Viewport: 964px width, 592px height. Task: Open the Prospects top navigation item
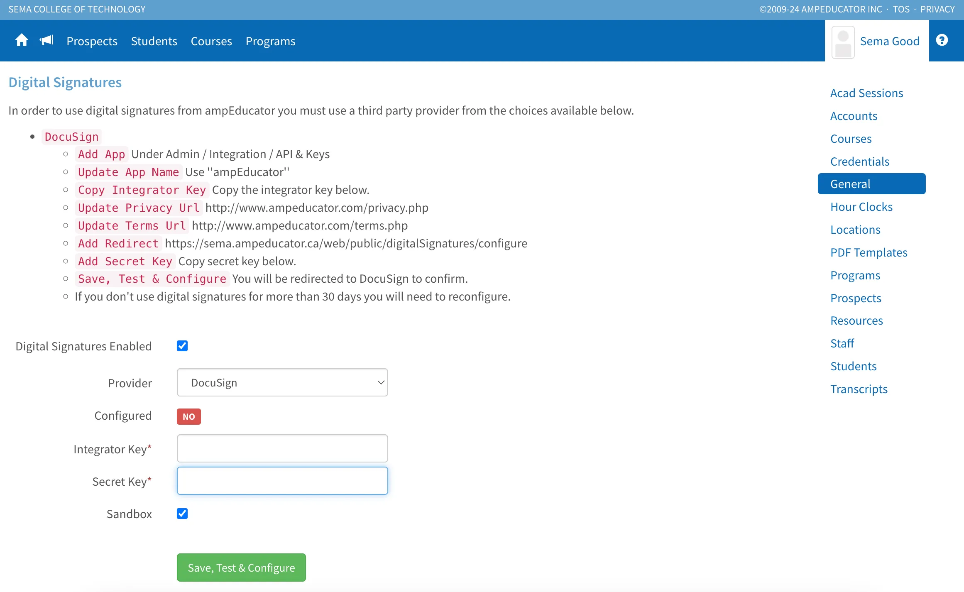pos(92,41)
